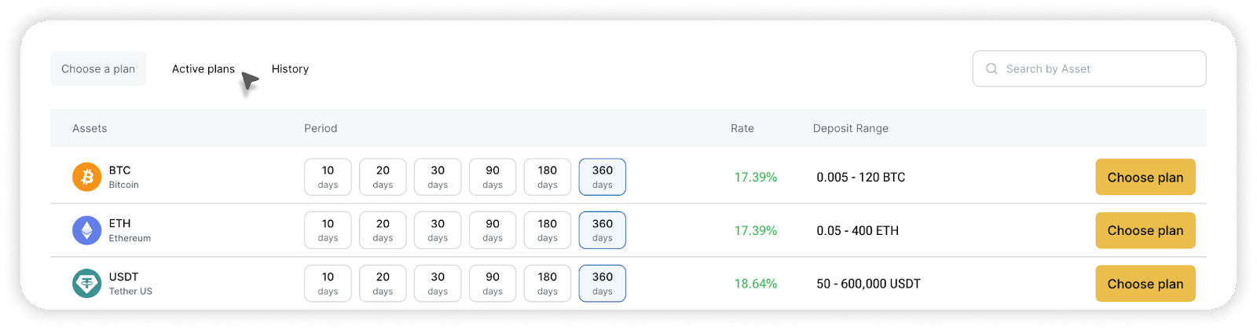
Task: Select 30 days period for ETH
Action: tap(438, 230)
